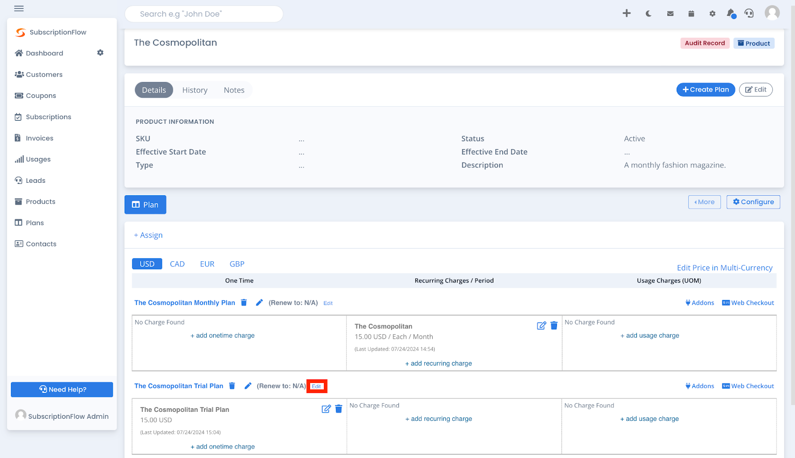795x458 pixels.
Task: Open Invoices in the sidebar
Action: 34,139
